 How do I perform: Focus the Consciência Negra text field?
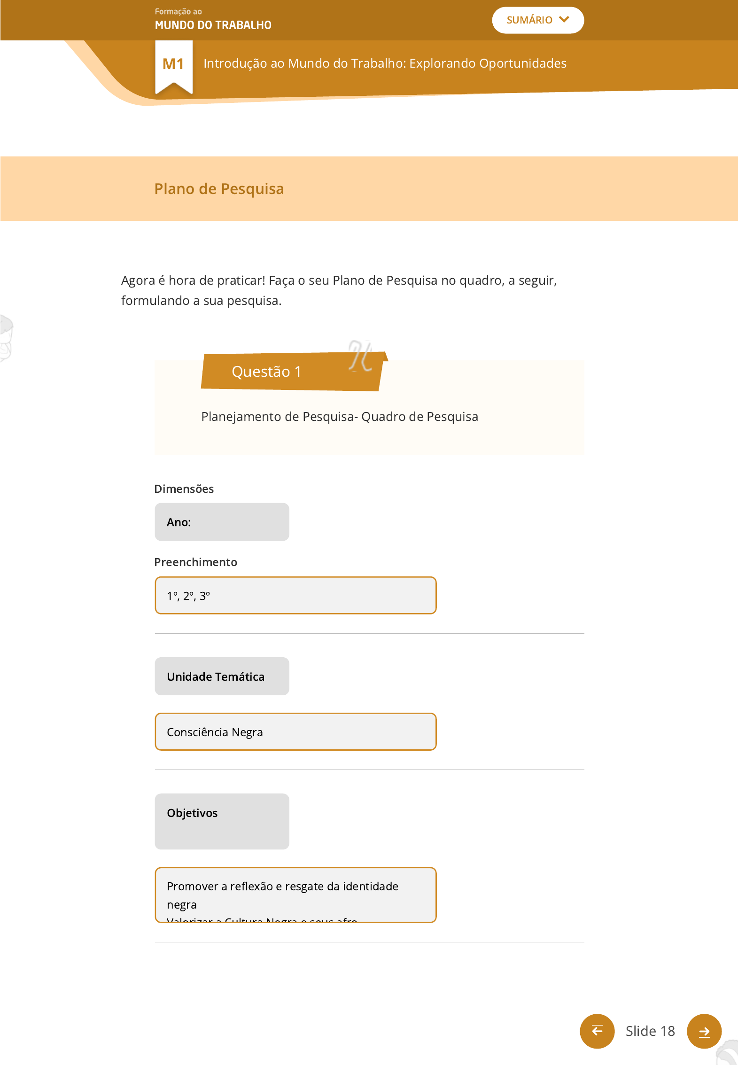pyautogui.click(x=295, y=731)
